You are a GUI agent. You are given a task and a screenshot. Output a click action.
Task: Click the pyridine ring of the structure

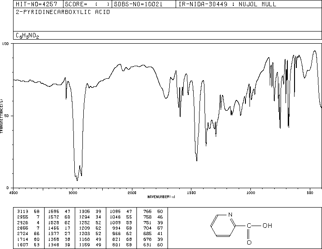click(x=223, y=226)
